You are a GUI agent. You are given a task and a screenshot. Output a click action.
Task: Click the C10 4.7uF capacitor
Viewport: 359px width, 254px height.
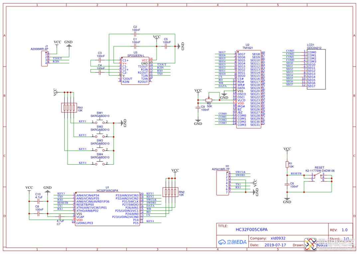38,201
